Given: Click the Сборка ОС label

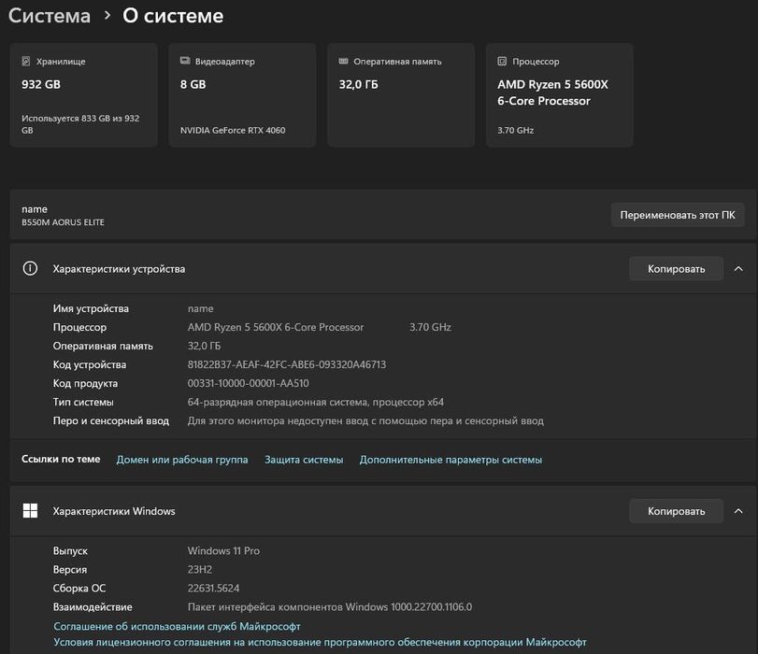Looking at the screenshot, I should pyautogui.click(x=79, y=589).
